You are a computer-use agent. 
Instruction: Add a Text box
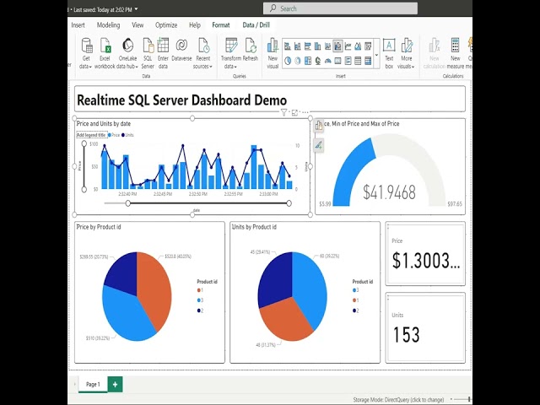[x=389, y=53]
